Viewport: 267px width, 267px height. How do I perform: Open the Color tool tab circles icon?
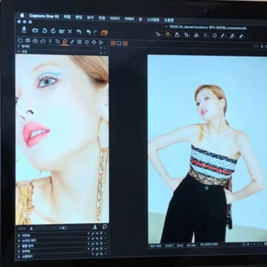(x=35, y=41)
